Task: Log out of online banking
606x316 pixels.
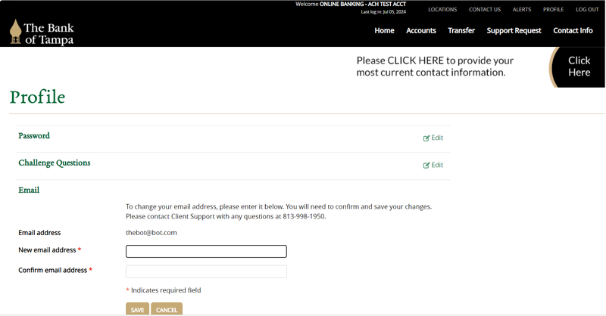Action: (x=587, y=9)
